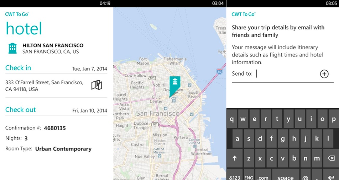Tap the e key on the keyboard
Screen dimensions: 339x180
coord(254,119)
